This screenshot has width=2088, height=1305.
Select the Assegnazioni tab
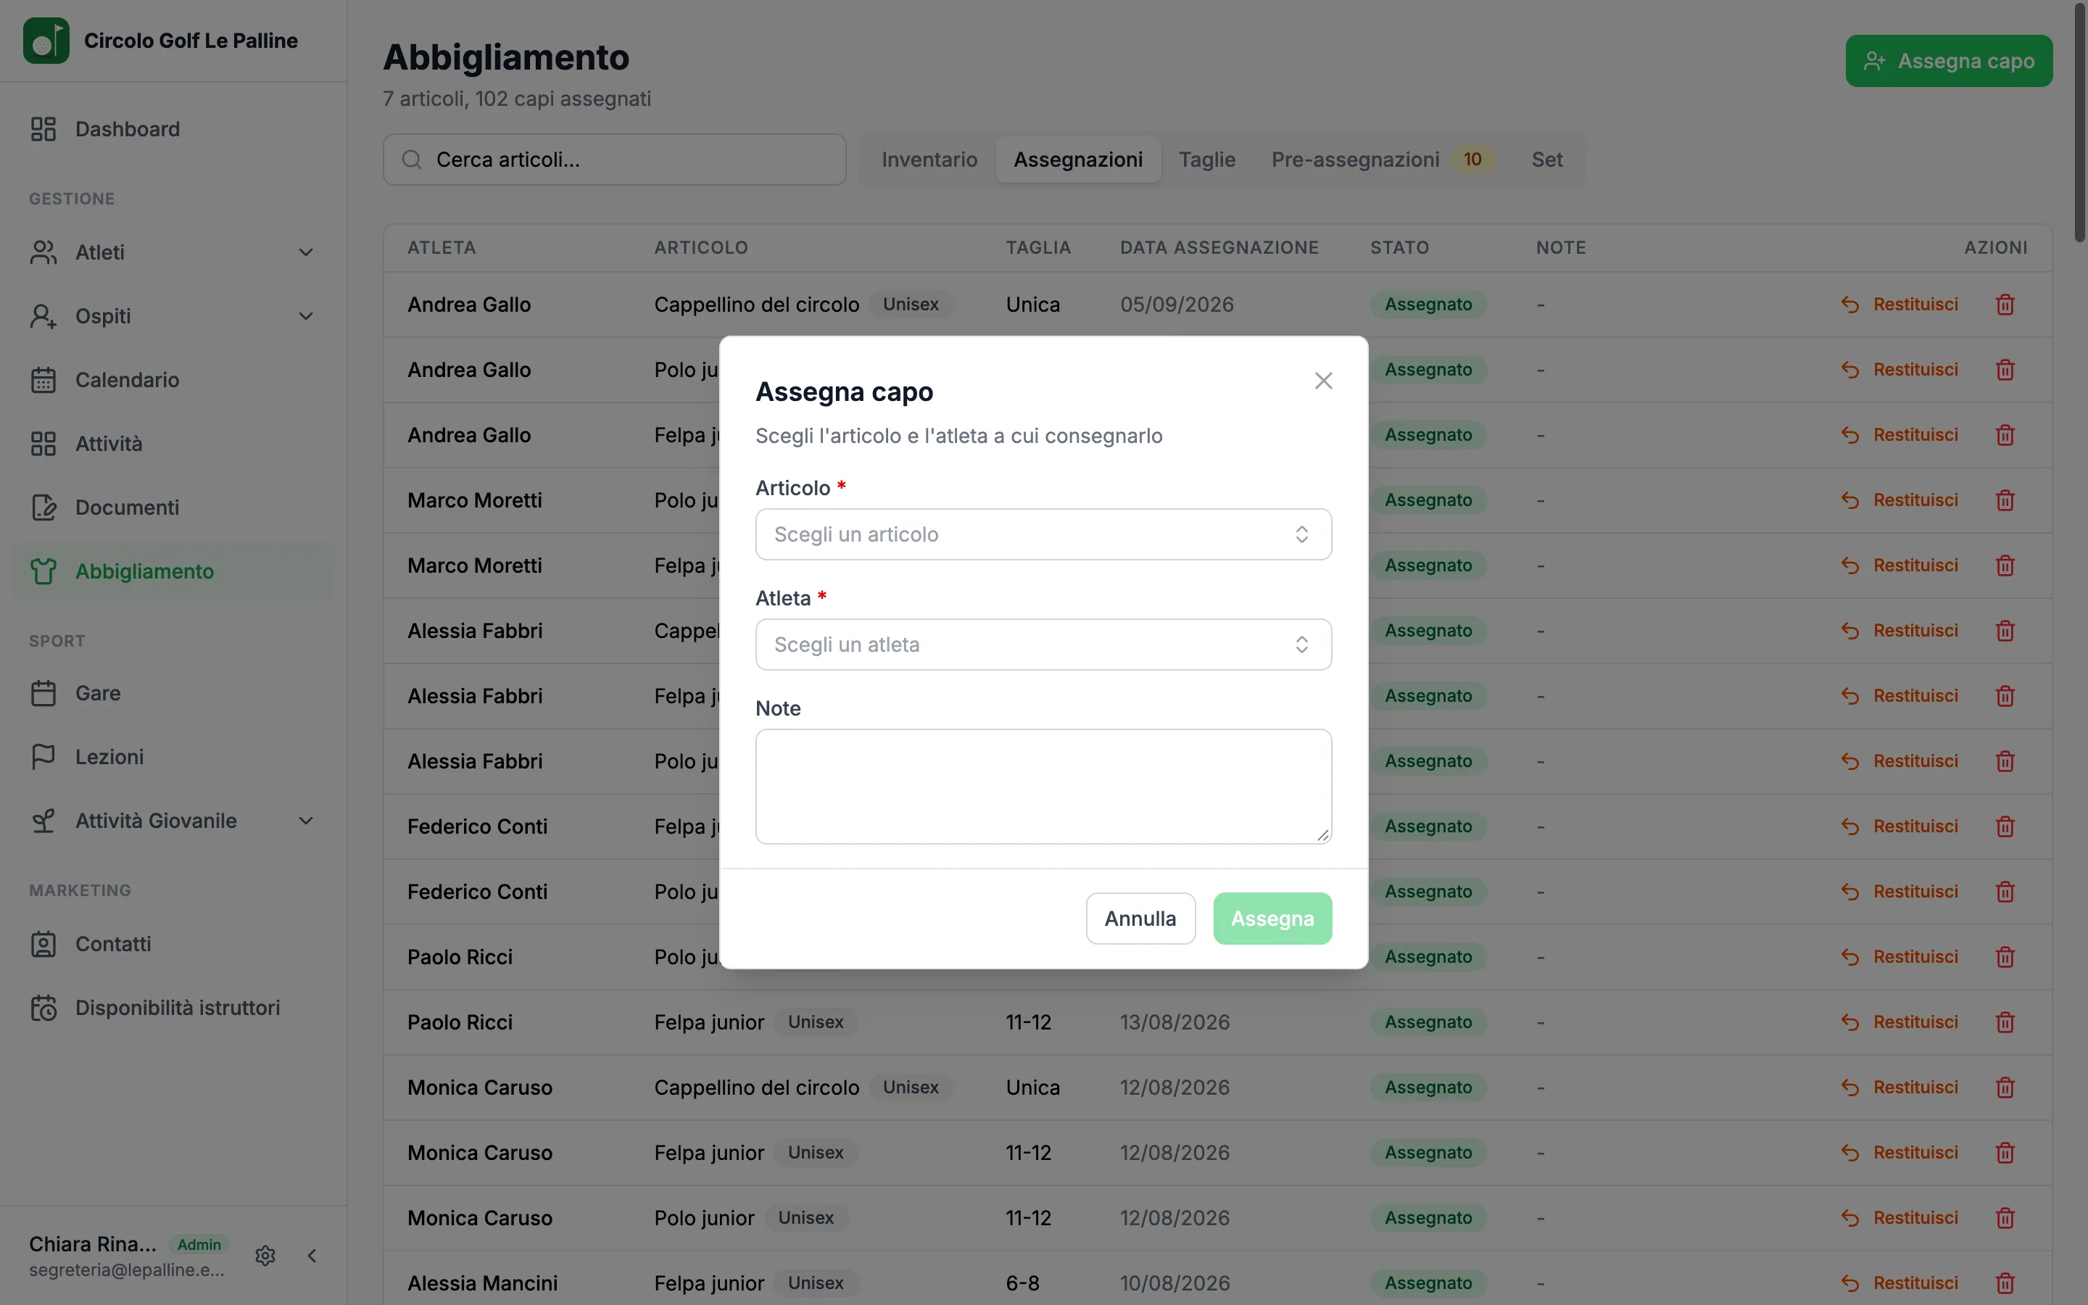[1077, 159]
